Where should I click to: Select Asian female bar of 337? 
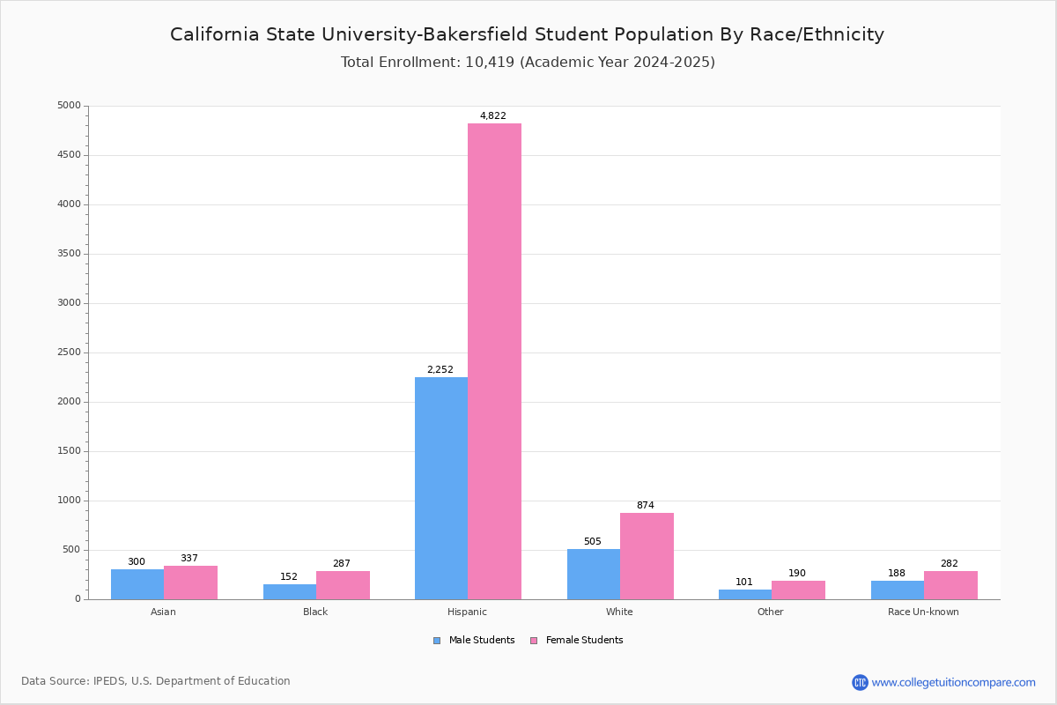point(190,583)
